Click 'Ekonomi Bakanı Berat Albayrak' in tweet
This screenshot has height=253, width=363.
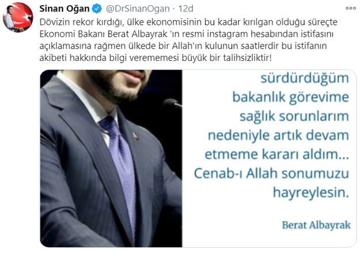point(104,34)
